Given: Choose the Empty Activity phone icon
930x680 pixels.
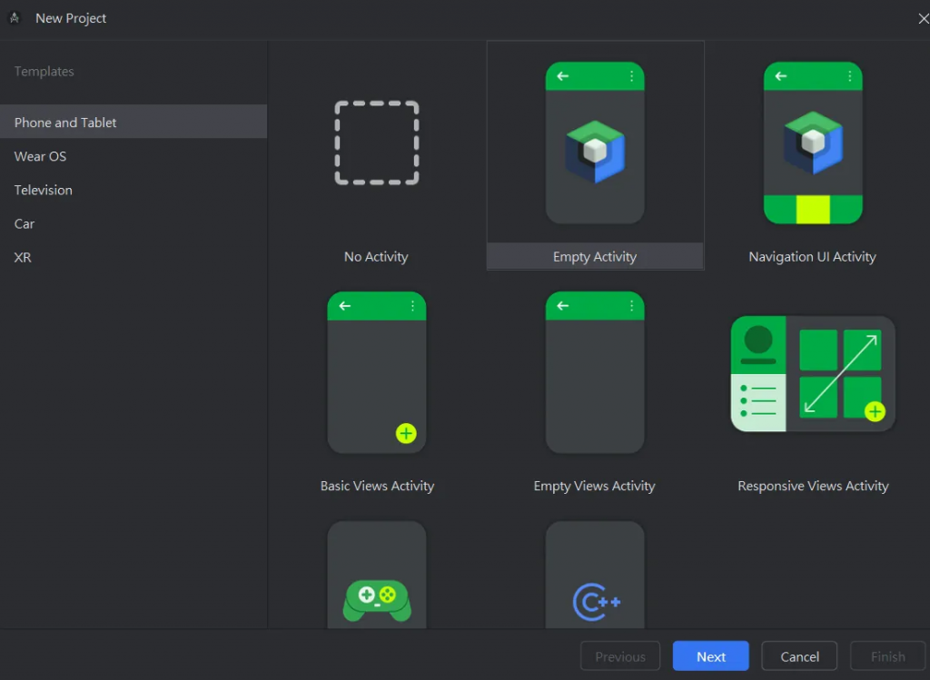Looking at the screenshot, I should [595, 143].
